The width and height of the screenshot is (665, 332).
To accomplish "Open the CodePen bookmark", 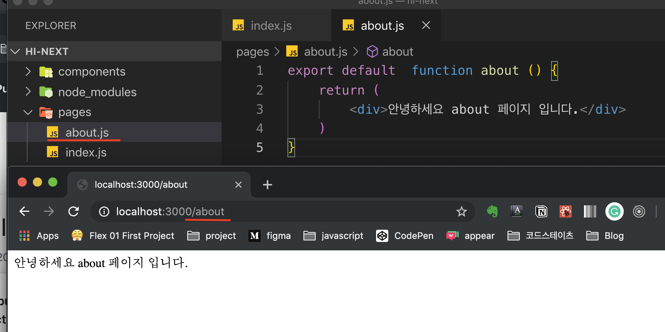I will [405, 236].
